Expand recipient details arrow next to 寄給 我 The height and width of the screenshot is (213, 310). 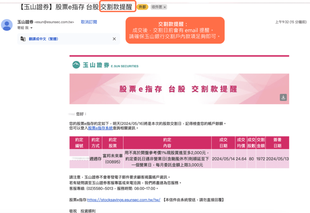point(31,28)
